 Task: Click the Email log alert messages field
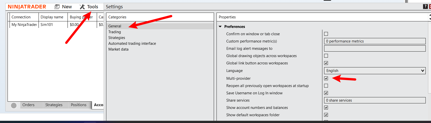375,49
